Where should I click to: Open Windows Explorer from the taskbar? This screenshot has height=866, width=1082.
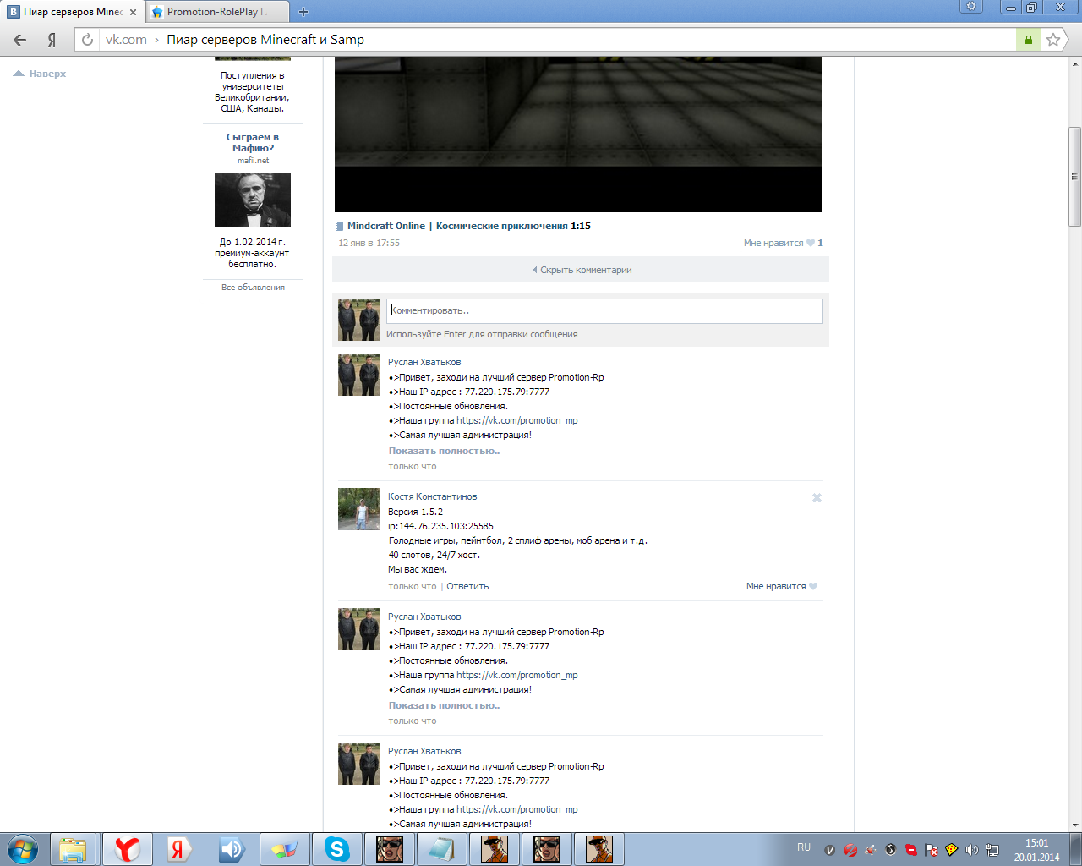point(74,849)
